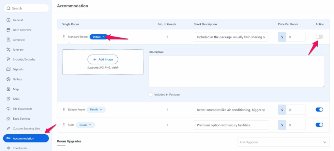Enable the Standard Room action toggle
This screenshot has width=334, height=151.
coord(319,37)
